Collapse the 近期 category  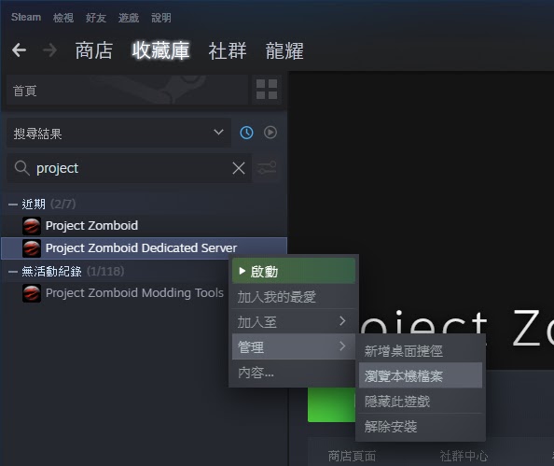(13, 205)
